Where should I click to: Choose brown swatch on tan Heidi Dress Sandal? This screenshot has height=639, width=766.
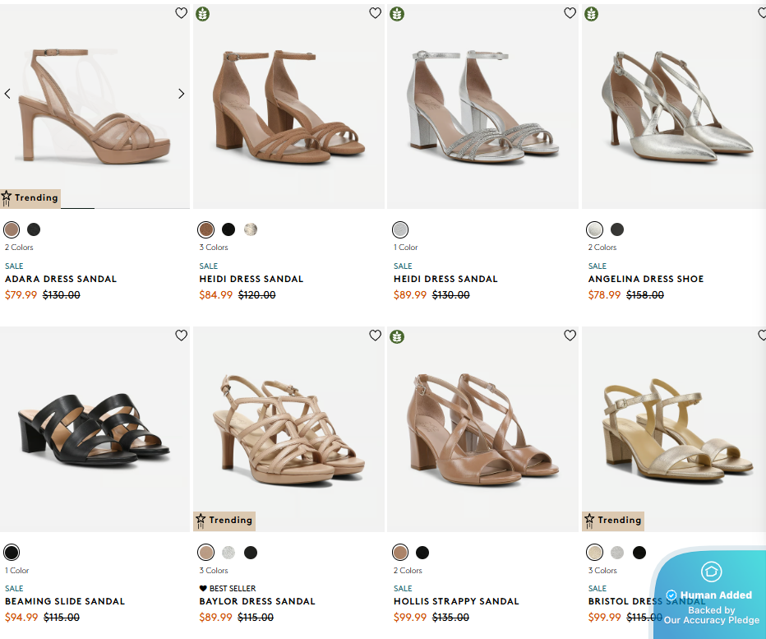tap(206, 229)
